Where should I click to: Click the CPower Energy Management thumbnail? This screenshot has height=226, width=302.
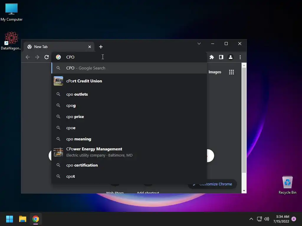click(58, 152)
